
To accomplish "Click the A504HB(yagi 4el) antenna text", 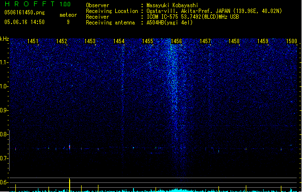I will tap(169, 23).
